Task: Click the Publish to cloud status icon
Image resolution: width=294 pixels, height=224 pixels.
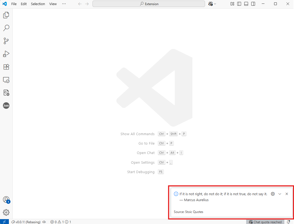Action: click(x=44, y=222)
